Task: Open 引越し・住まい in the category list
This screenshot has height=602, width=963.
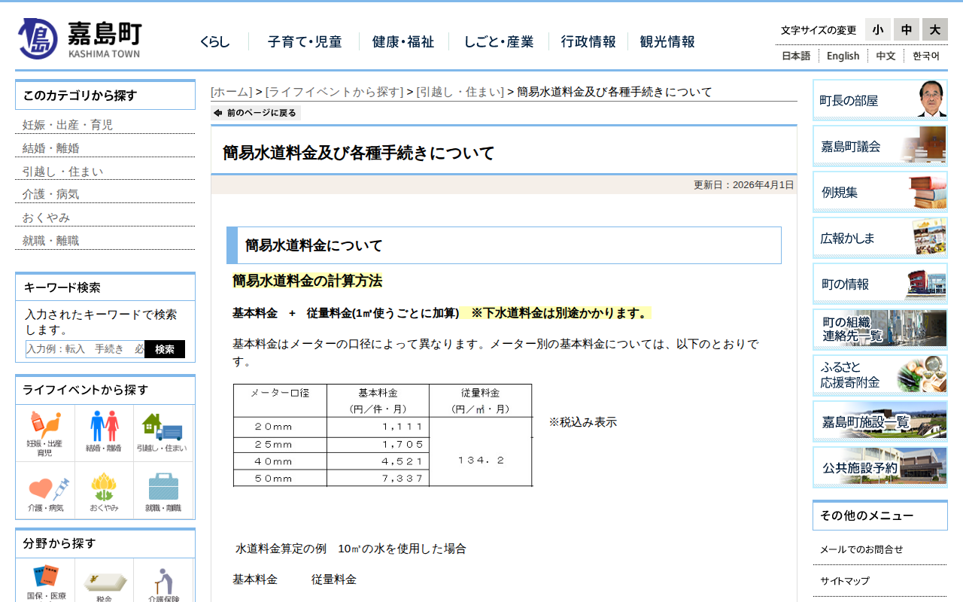Action: click(x=63, y=172)
